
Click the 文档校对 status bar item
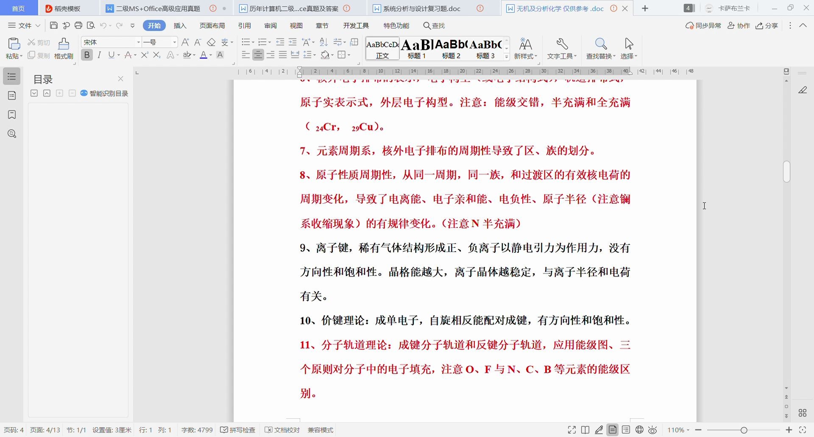pyautogui.click(x=282, y=430)
